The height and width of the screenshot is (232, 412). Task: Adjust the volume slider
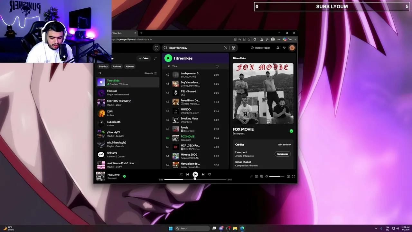pos(277,176)
